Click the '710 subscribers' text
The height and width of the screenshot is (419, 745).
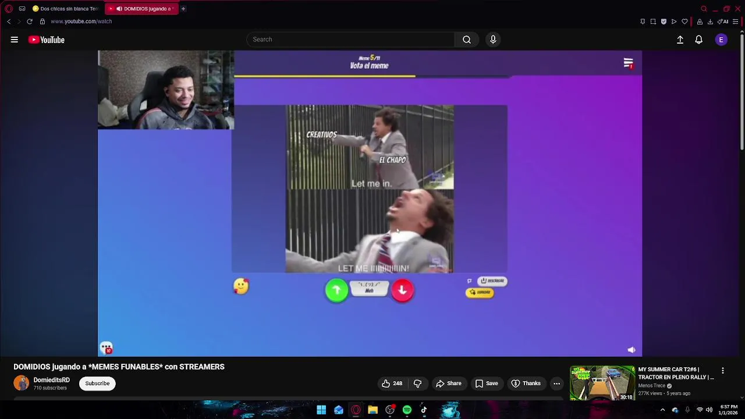tap(50, 388)
